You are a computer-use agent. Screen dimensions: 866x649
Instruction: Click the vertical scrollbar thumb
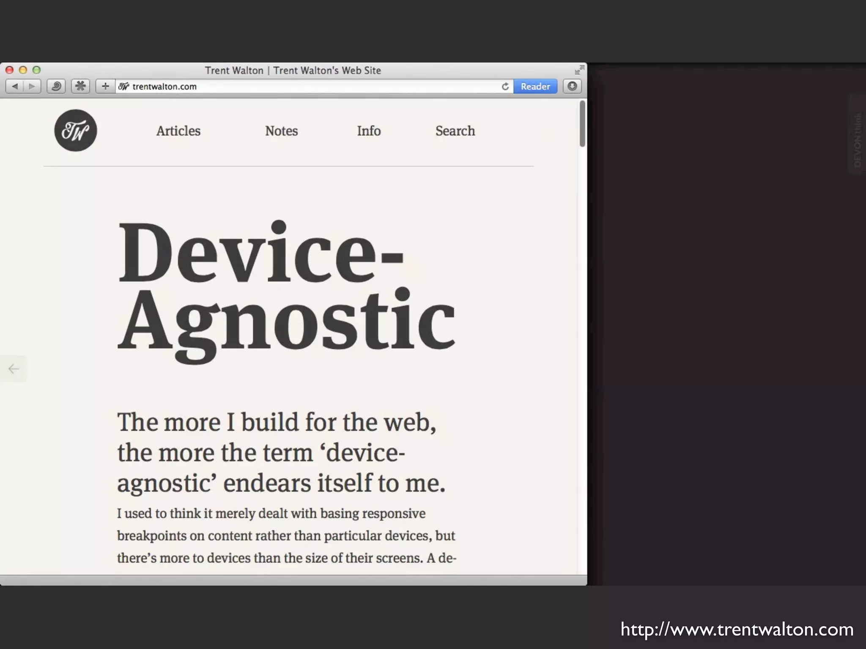pos(582,123)
